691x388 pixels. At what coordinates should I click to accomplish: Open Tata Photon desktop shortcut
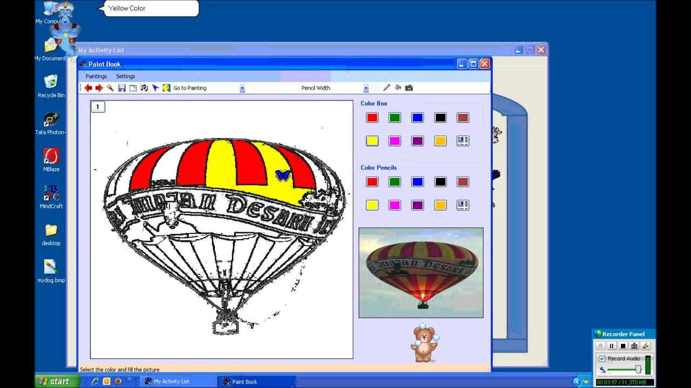(51, 123)
